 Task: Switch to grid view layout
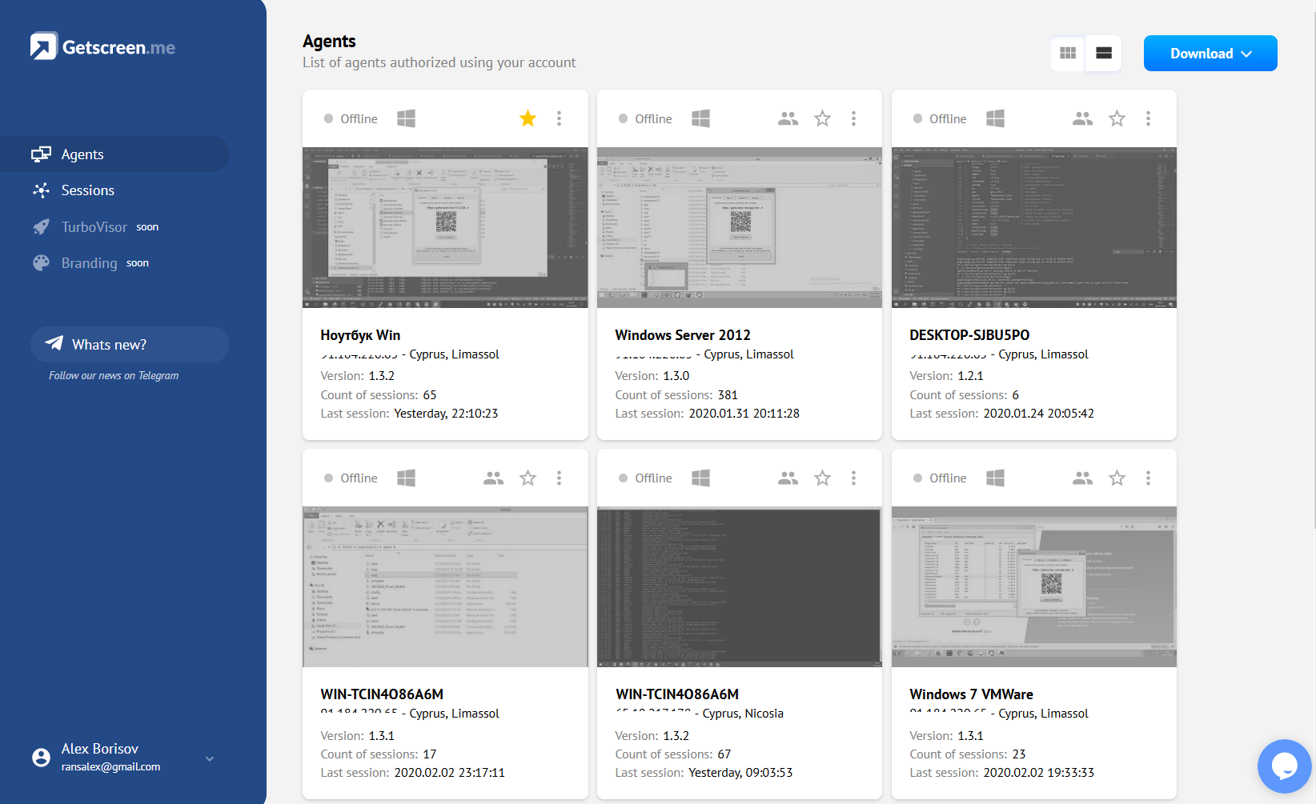click(x=1068, y=54)
